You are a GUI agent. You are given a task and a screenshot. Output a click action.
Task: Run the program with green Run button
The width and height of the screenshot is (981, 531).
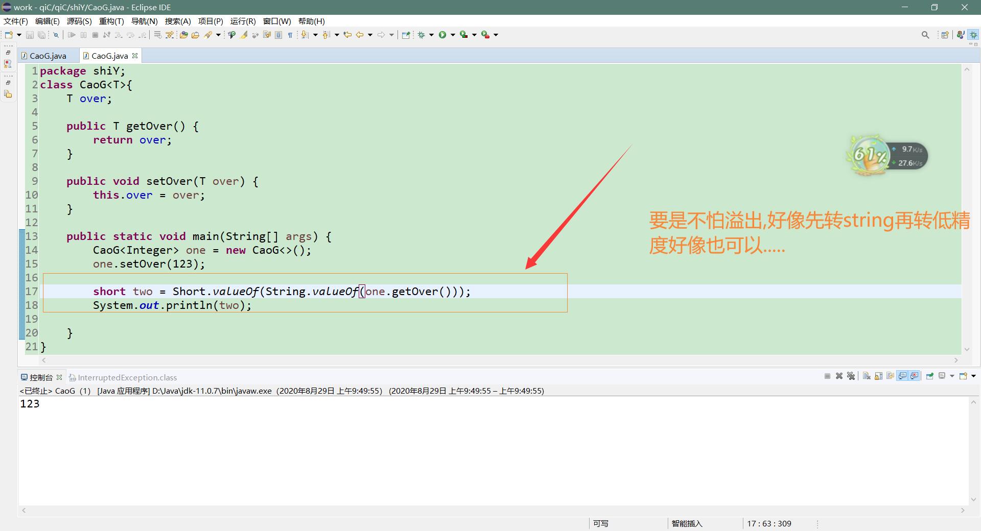pos(442,35)
